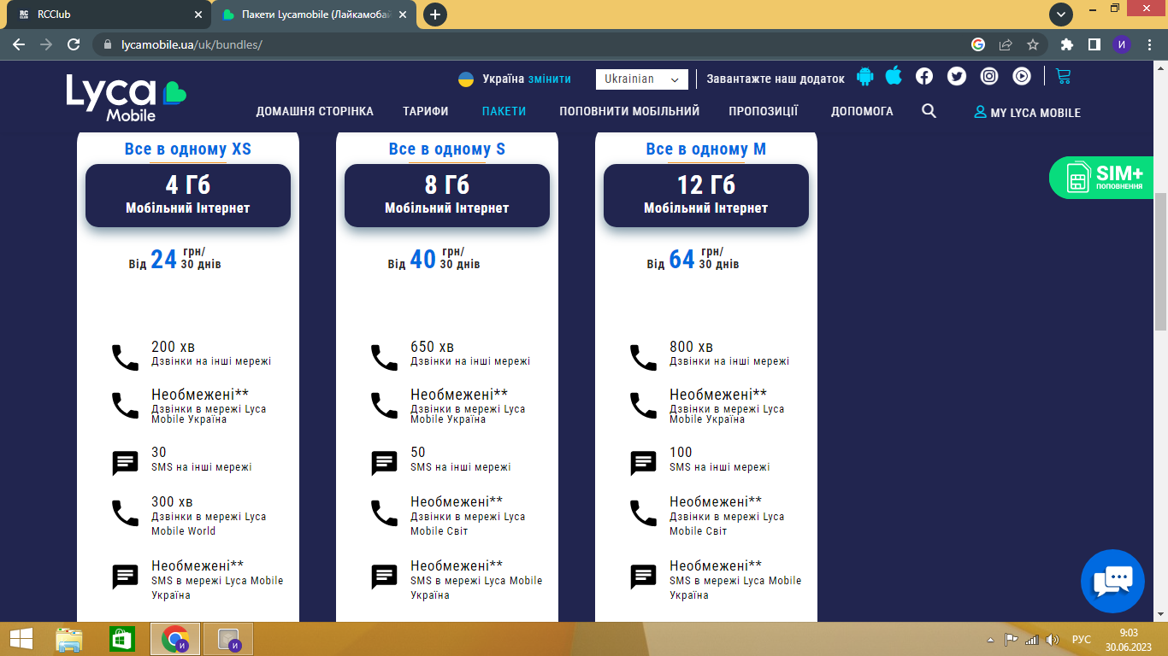Show hidden system tray icons arrow
The height and width of the screenshot is (656, 1168).
[x=991, y=640]
